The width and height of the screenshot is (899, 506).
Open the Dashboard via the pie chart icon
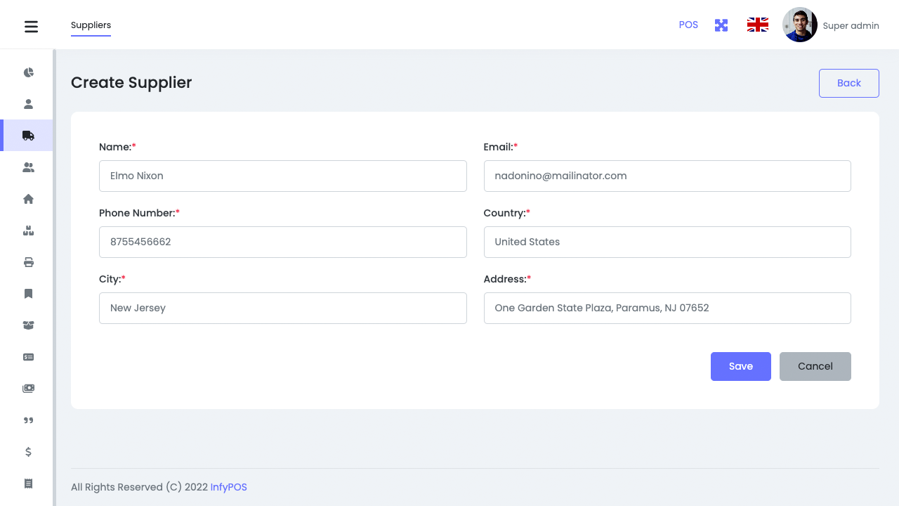click(x=28, y=72)
